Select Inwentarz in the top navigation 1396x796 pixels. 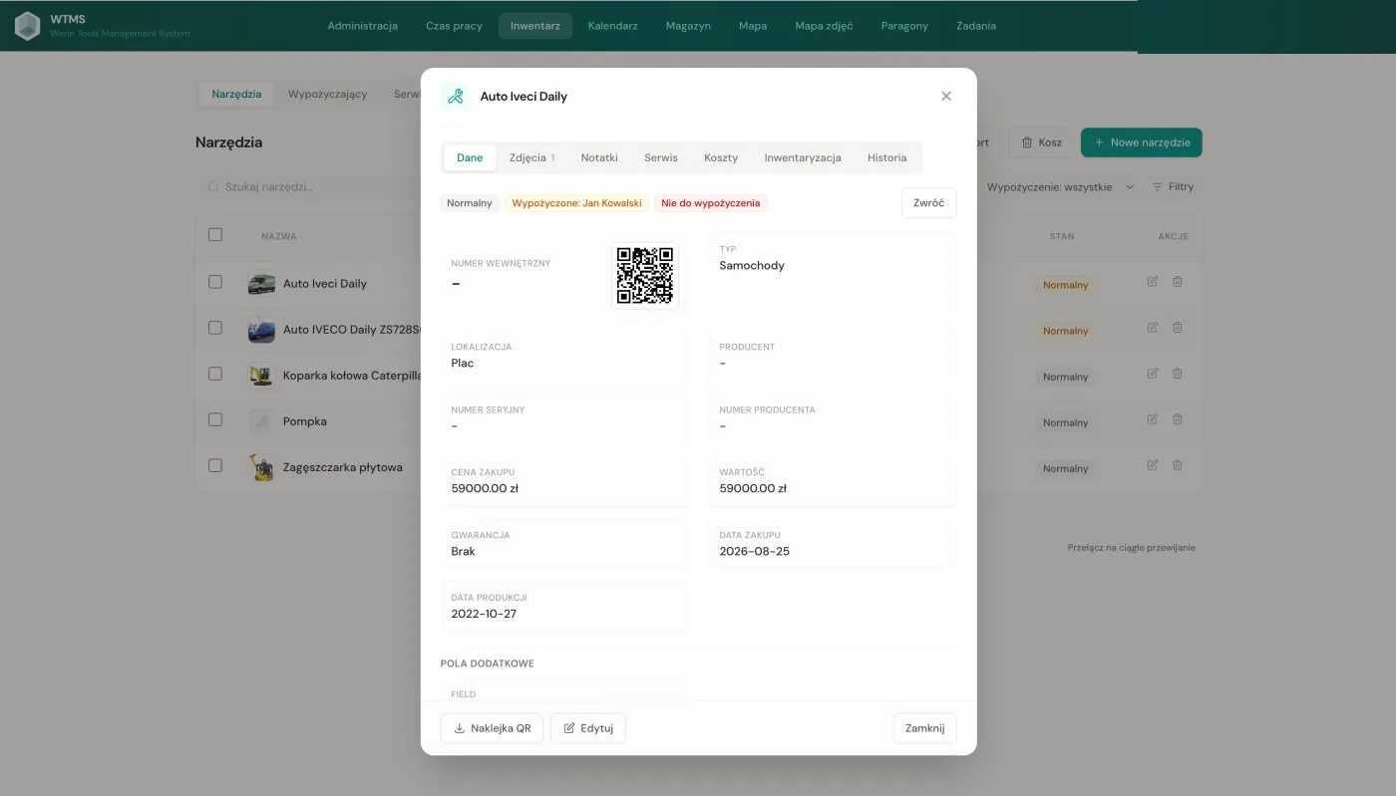[x=535, y=26]
